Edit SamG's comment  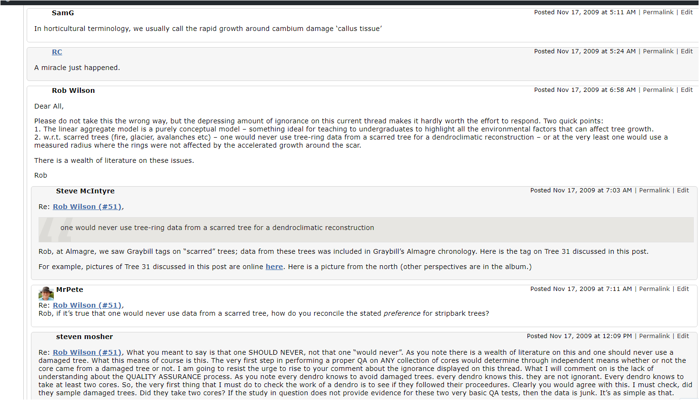point(687,12)
